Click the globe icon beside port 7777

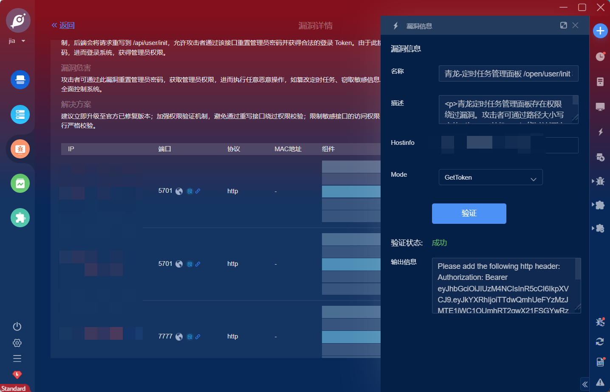click(179, 337)
